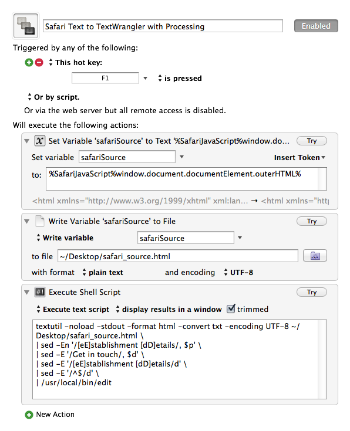The height and width of the screenshot is (431, 350).
Task: Toggle the Enabled macro button
Action: coord(316,26)
